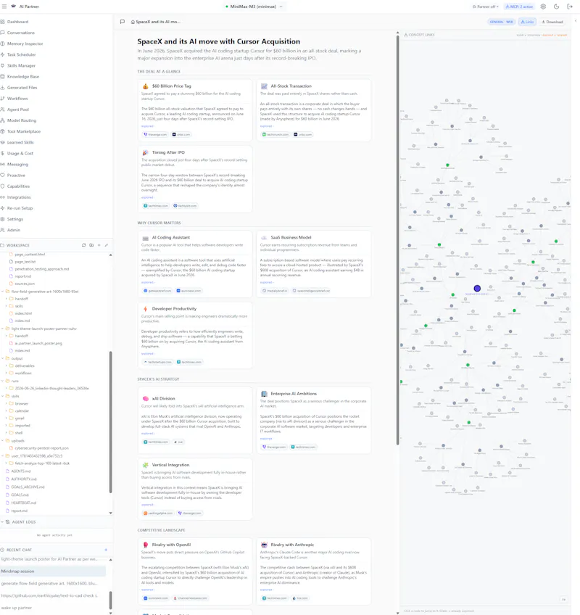Viewport: 580px width, 615px height.
Task: Open ai_partner_launch_poster.png file
Action: (38, 343)
